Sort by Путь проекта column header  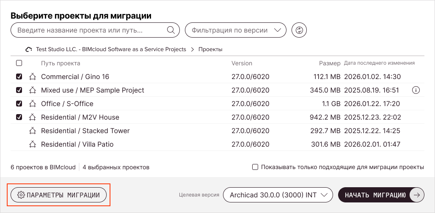(x=61, y=63)
